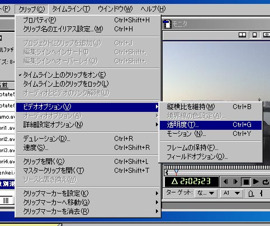Open the A1 audio target dropdown
This screenshot has width=270, height=226.
[232, 193]
